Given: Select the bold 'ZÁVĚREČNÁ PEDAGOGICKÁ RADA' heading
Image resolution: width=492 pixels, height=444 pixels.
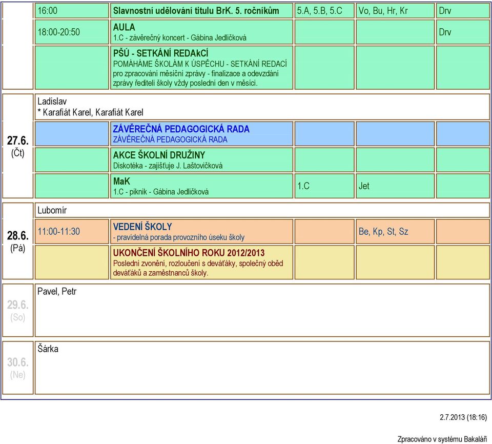Looking at the screenshot, I should pyautogui.click(x=181, y=129).
